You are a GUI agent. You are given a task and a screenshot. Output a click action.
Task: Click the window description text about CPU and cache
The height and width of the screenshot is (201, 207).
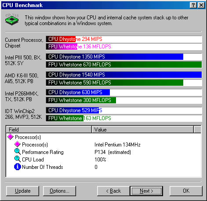(x=106, y=20)
